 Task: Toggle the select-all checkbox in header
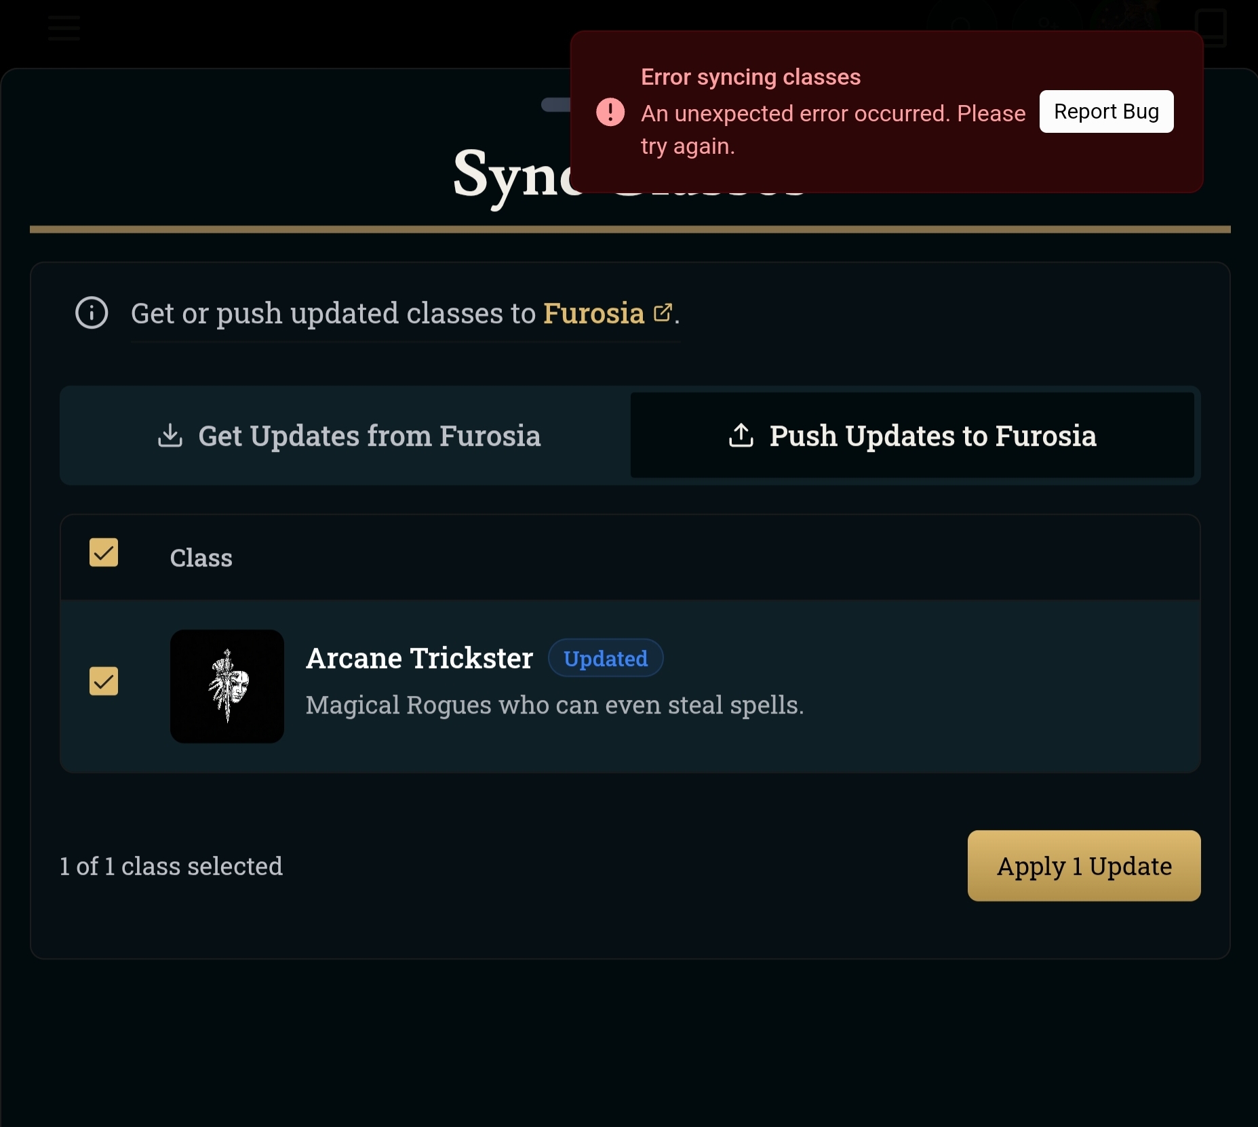(x=104, y=552)
